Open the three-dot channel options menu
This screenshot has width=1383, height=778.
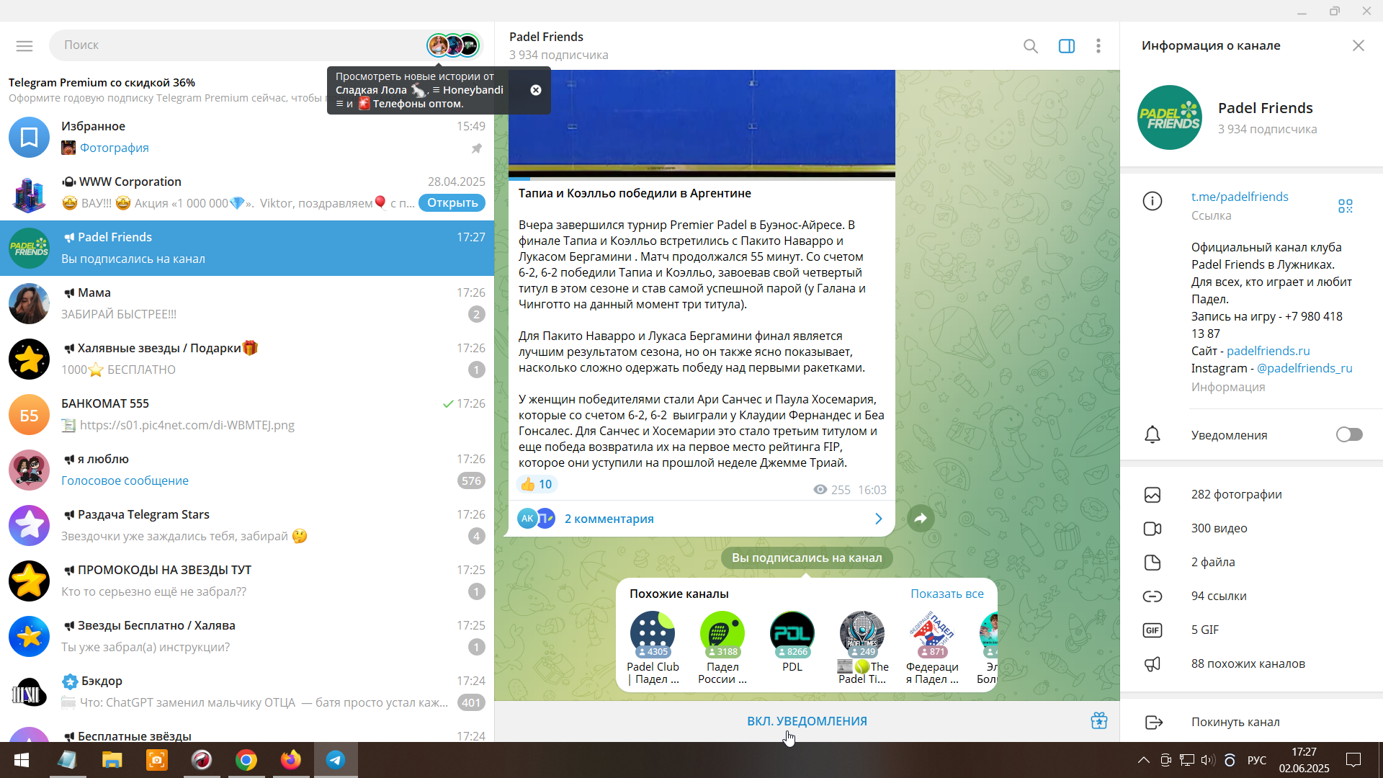1098,46
